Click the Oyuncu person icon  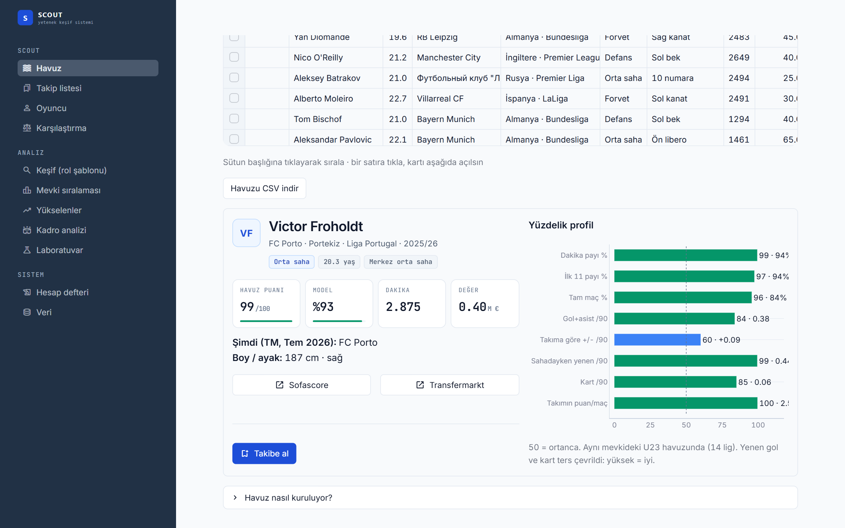27,108
